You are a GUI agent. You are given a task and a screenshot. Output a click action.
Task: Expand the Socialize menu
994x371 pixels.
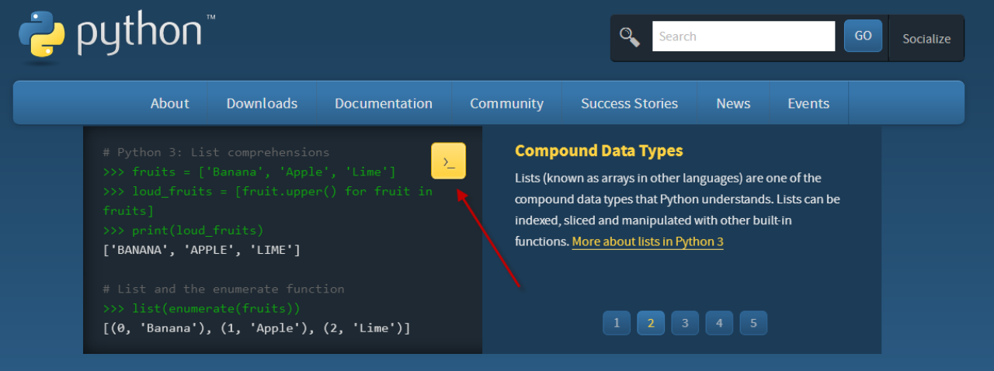[926, 38]
